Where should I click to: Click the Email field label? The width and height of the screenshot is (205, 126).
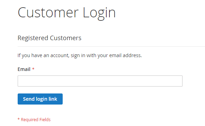[24, 69]
